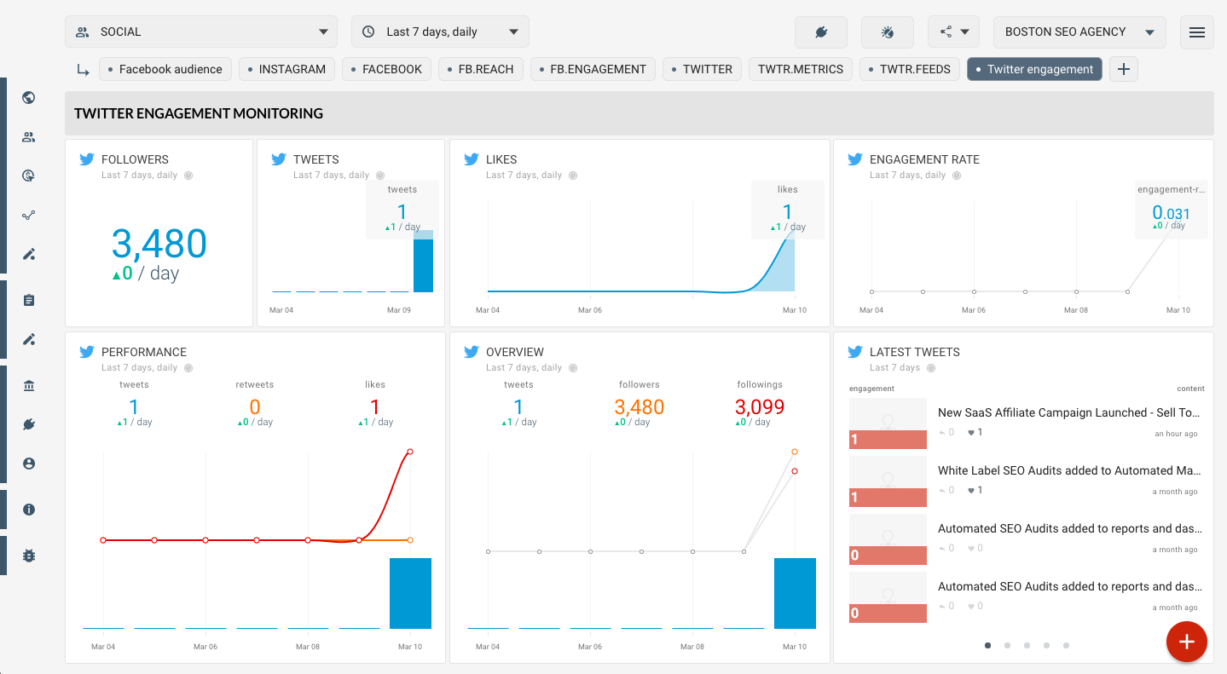Click the period info icon in LATEST TWEETS widget
1227x674 pixels.
point(931,368)
